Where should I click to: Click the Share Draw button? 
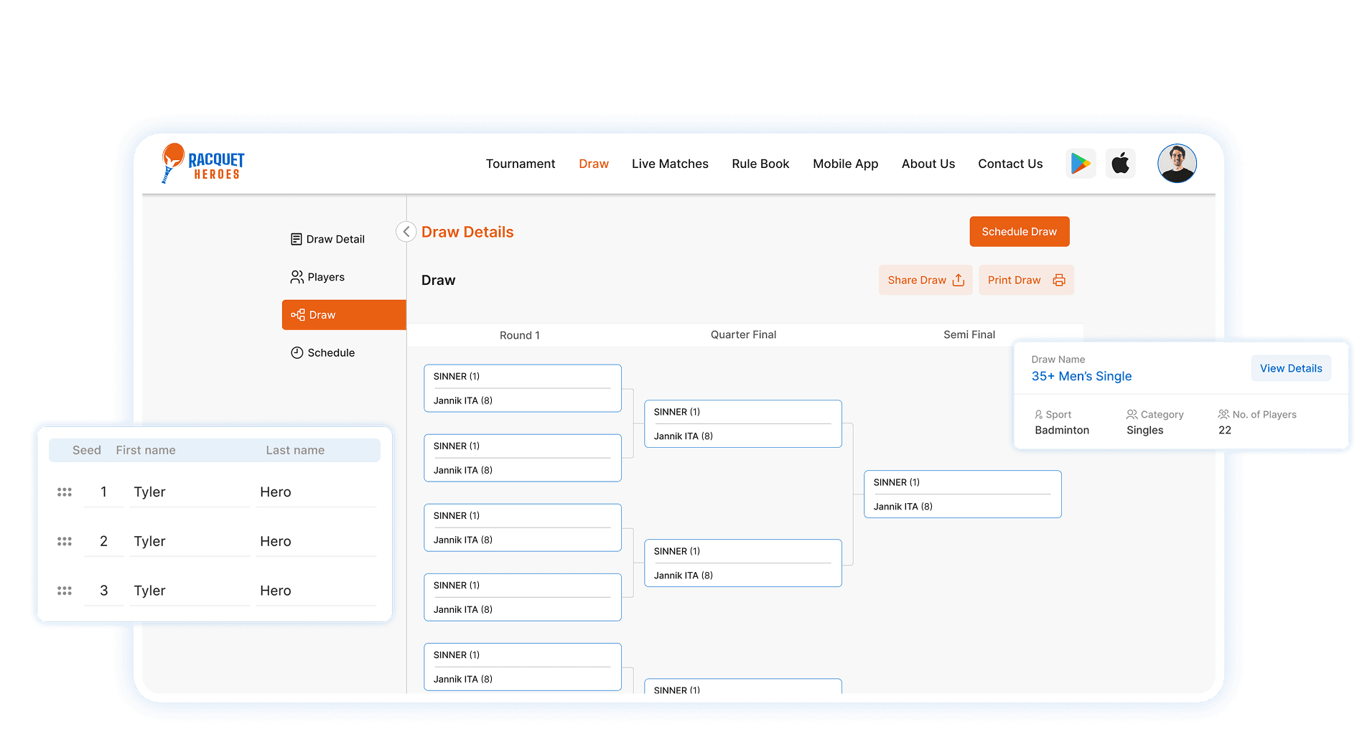point(925,280)
